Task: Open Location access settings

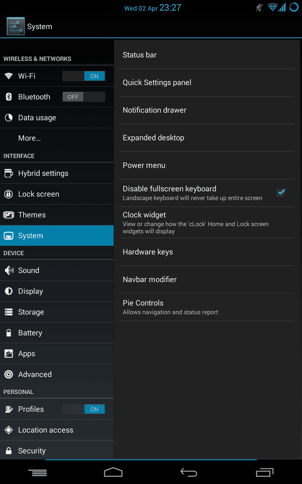Action: pos(57,430)
